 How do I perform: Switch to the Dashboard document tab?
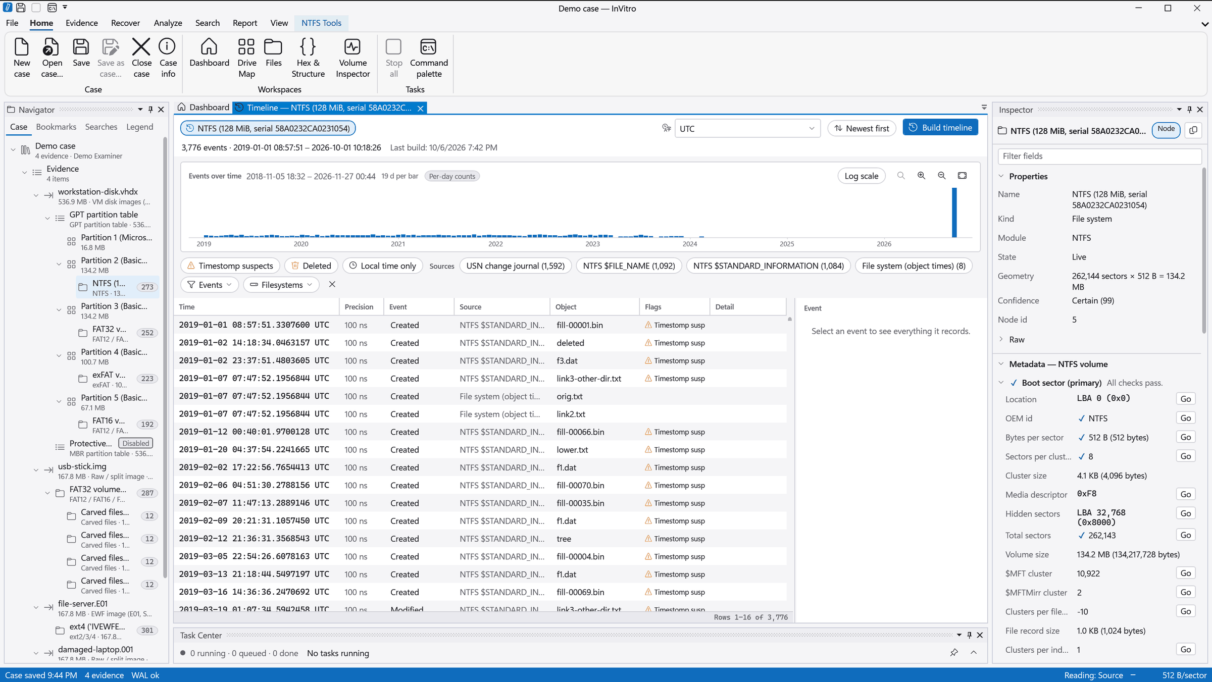tap(204, 107)
